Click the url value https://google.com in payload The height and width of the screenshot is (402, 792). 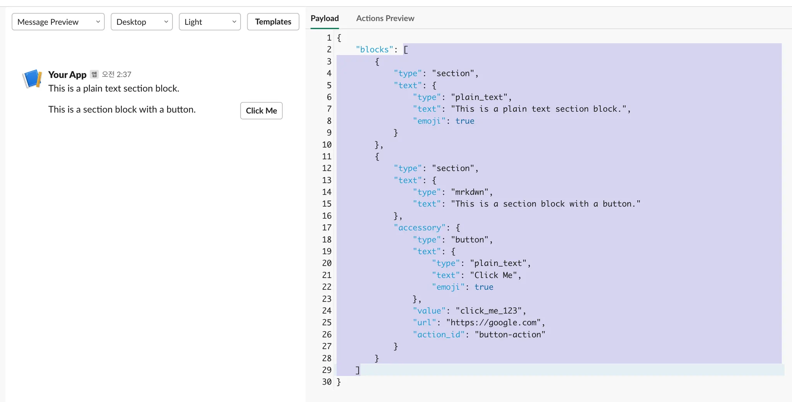[x=493, y=322]
